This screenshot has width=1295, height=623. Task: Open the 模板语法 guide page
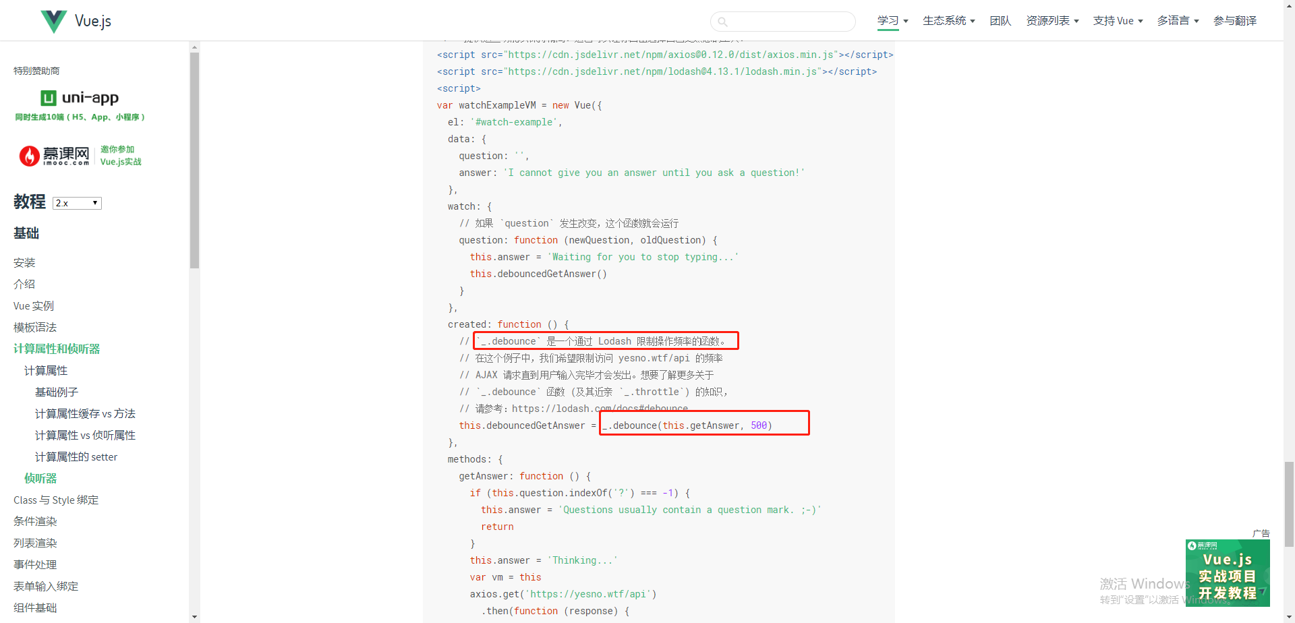(35, 328)
